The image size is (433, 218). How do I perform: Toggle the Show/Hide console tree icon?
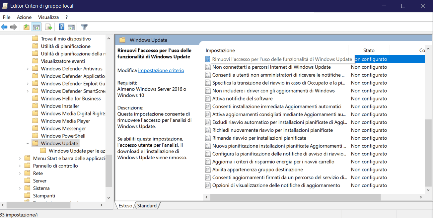tap(36, 27)
